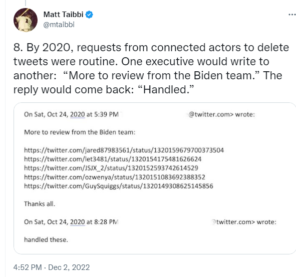Click the JSJX_2 status URL
The height and width of the screenshot is (277, 296).
click(111, 168)
